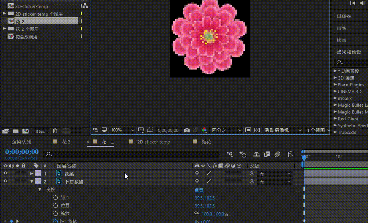Toggle the active stopwatch for 旋转 property

point(55,221)
